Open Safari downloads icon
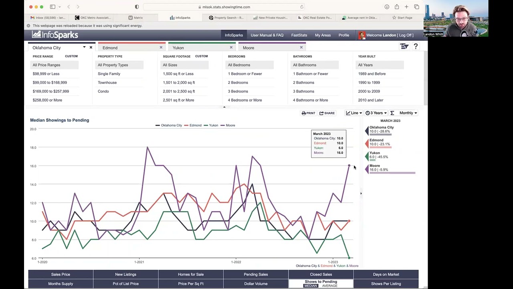This screenshot has height=289, width=513. point(387,7)
